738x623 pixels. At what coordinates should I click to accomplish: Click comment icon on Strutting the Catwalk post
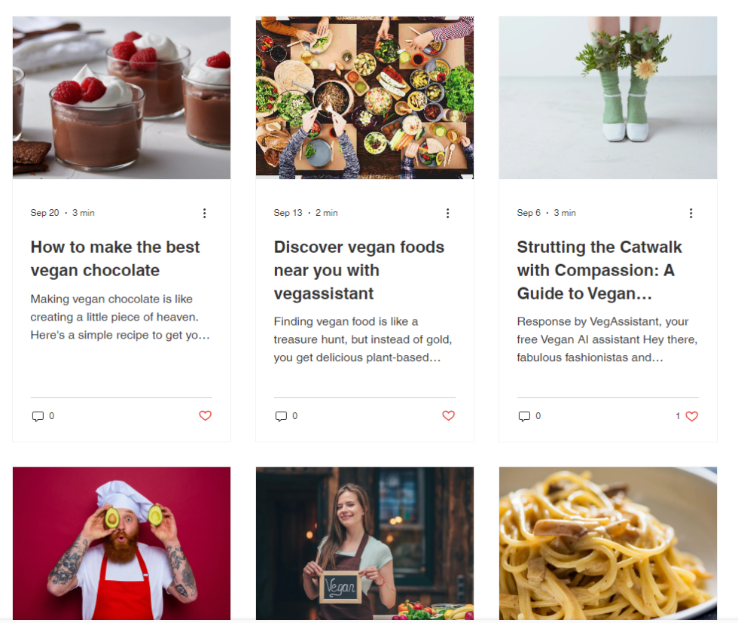click(524, 416)
